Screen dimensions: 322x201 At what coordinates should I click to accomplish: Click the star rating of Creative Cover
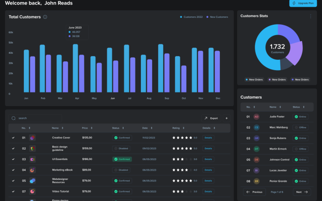pyautogui.click(x=182, y=137)
